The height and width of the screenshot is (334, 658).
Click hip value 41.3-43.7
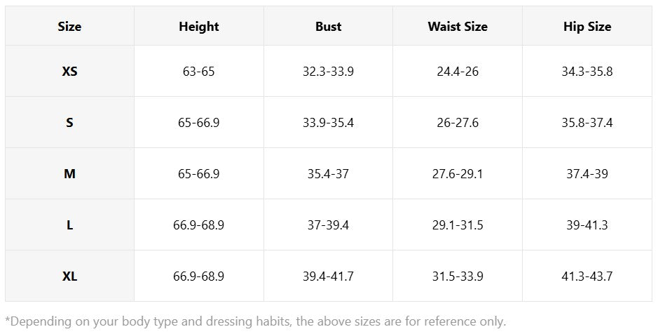(587, 276)
